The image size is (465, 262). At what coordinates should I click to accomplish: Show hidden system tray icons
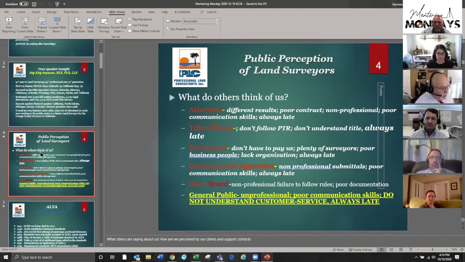tap(416, 257)
